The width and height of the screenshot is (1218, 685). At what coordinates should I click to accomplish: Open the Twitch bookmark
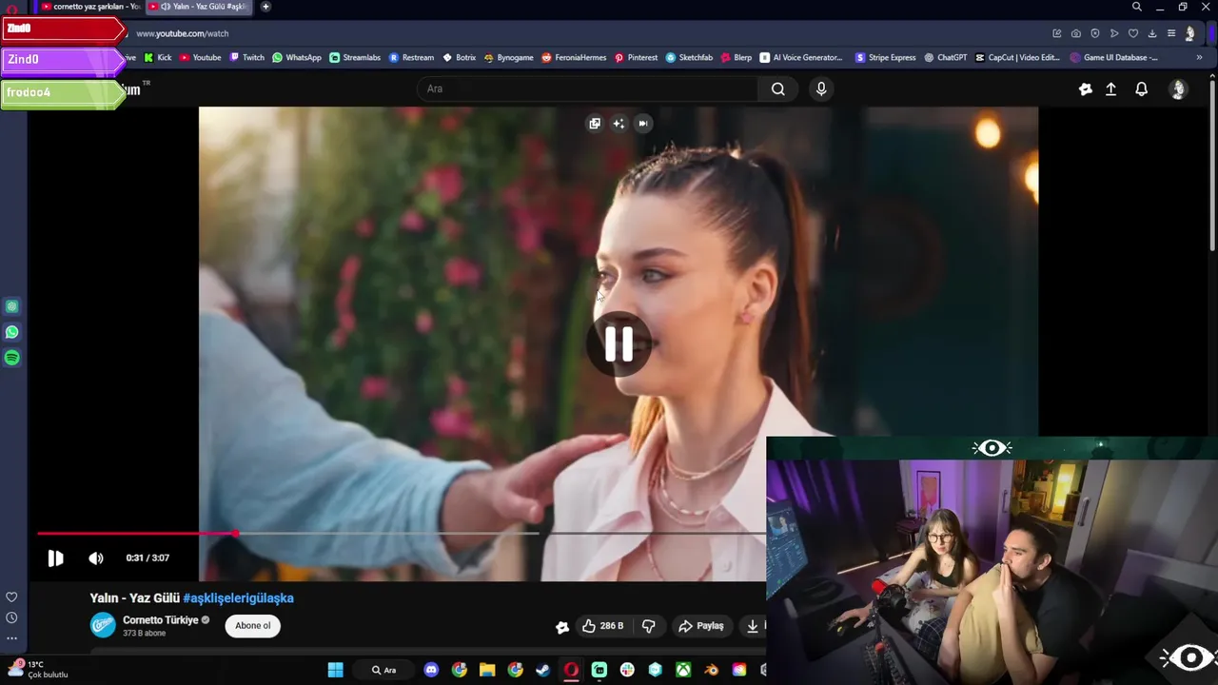[x=247, y=57]
